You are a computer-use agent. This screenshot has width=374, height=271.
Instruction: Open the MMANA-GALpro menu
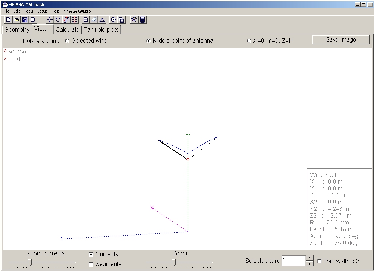(77, 11)
